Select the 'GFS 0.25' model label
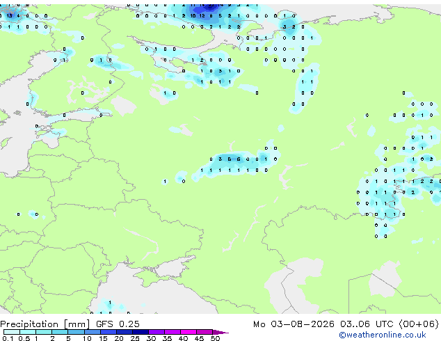This screenshot has height=341, width=441. point(118,324)
